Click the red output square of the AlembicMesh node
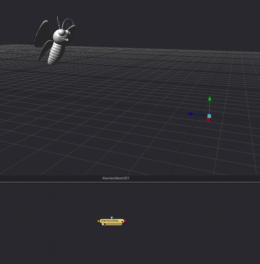Viewport: 260px width, 264px height. [125, 221]
